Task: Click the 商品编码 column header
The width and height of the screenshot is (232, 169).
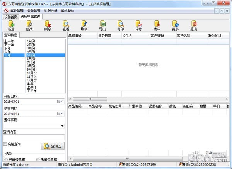Action: [78, 106]
